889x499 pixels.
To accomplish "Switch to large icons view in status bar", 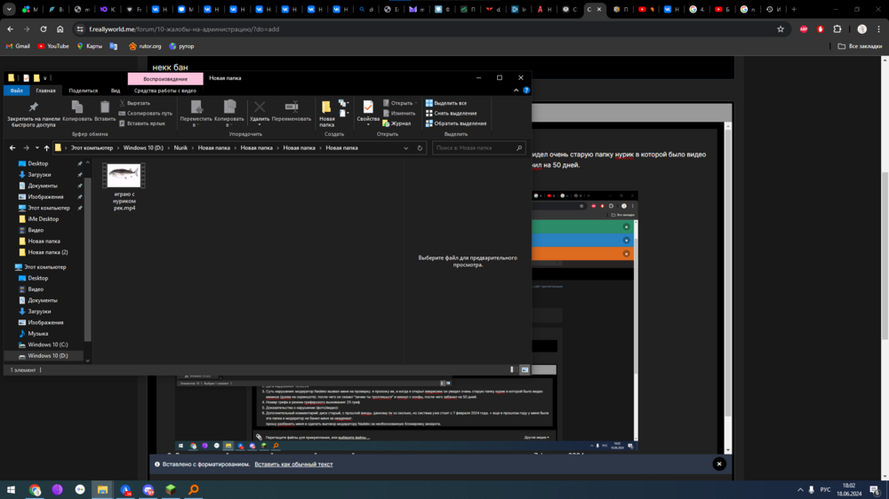I will click(525, 370).
